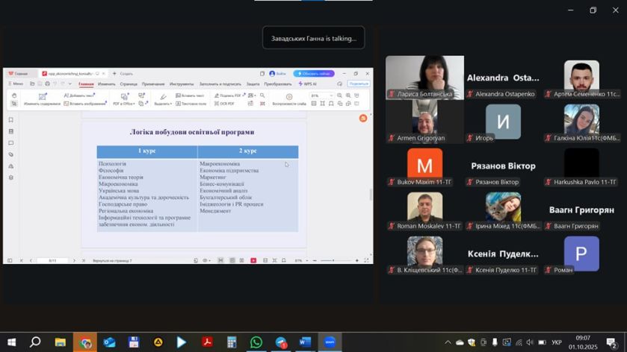This screenshot has height=352, width=627.
Task: Click the Вернуться на страницу 7 link
Action: point(112,260)
